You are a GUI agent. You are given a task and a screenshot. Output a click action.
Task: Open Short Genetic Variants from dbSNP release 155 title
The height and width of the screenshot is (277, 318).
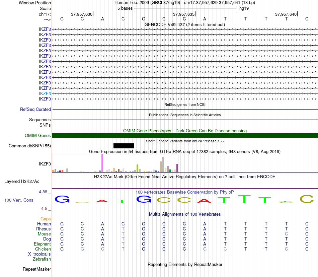pyautogui.click(x=185, y=141)
